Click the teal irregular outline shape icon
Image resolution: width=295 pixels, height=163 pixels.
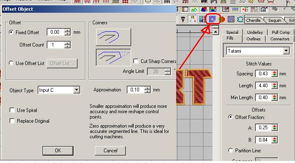click(x=240, y=19)
